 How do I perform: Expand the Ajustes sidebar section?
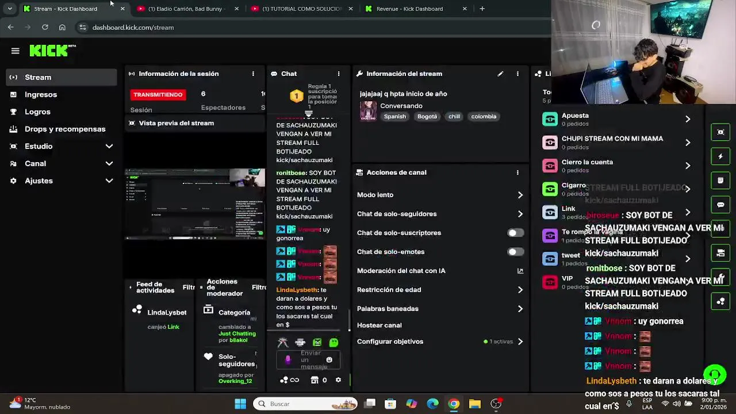tap(109, 181)
